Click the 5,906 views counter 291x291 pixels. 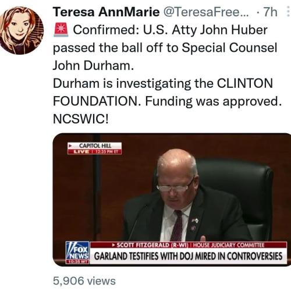tap(84, 281)
